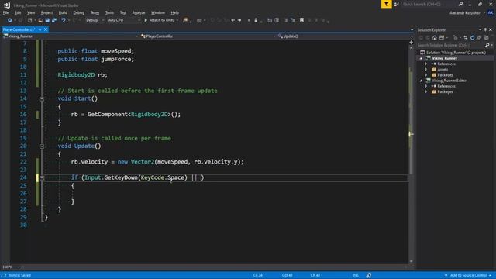Open the Debug configuration dropdown
Screen dimensions: 496x279
[95, 20]
